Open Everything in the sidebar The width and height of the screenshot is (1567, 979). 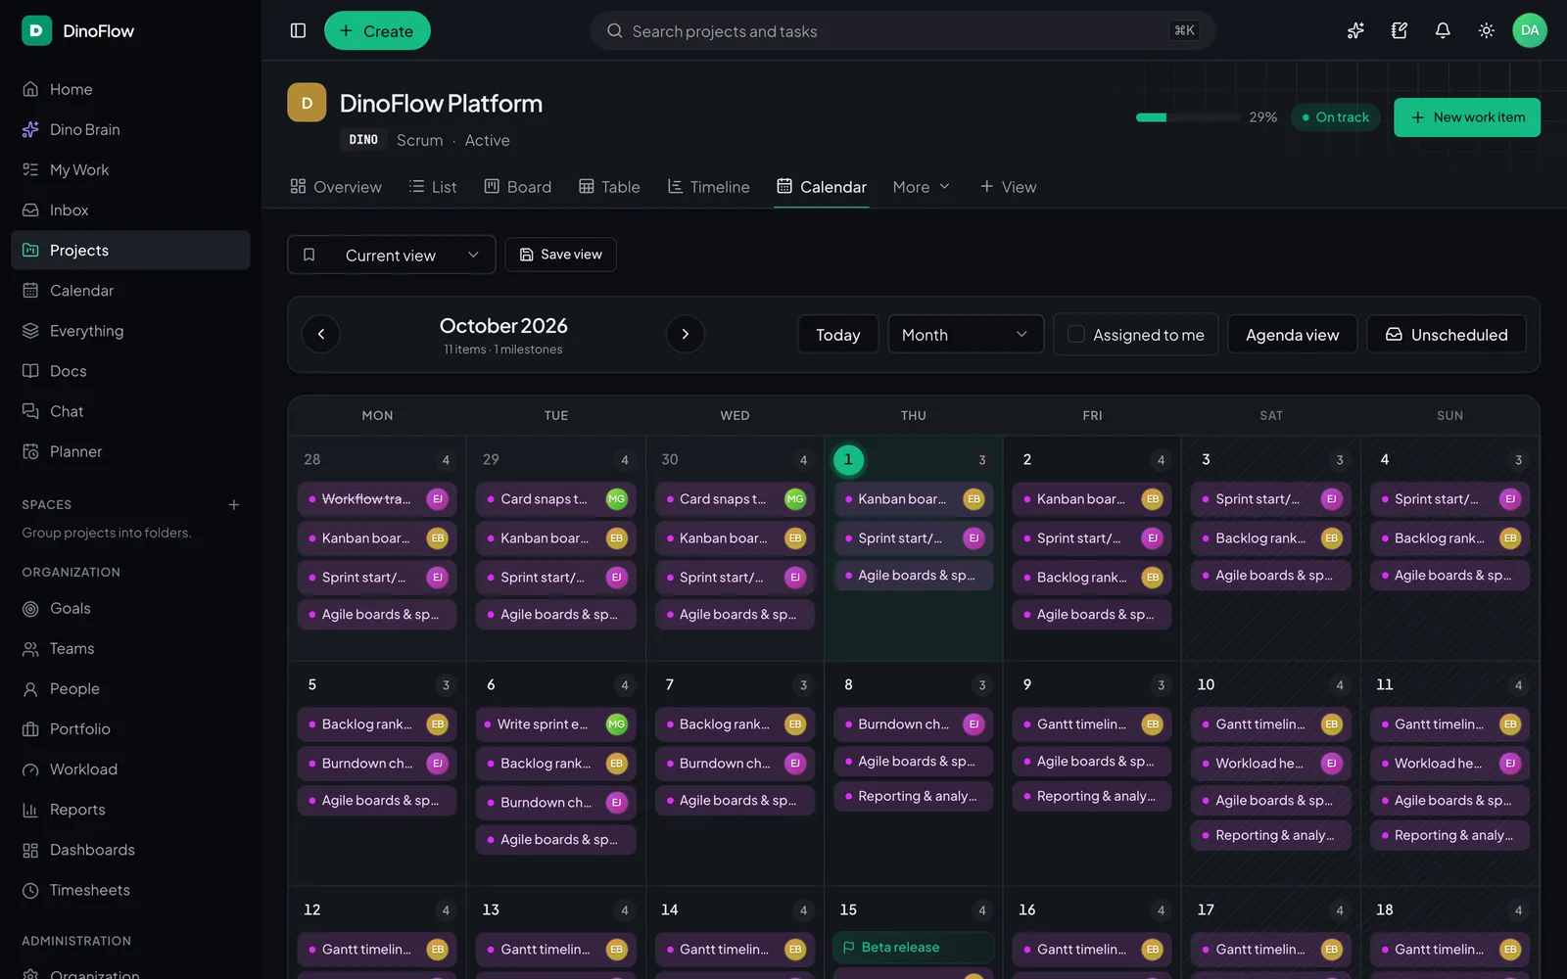(130, 330)
